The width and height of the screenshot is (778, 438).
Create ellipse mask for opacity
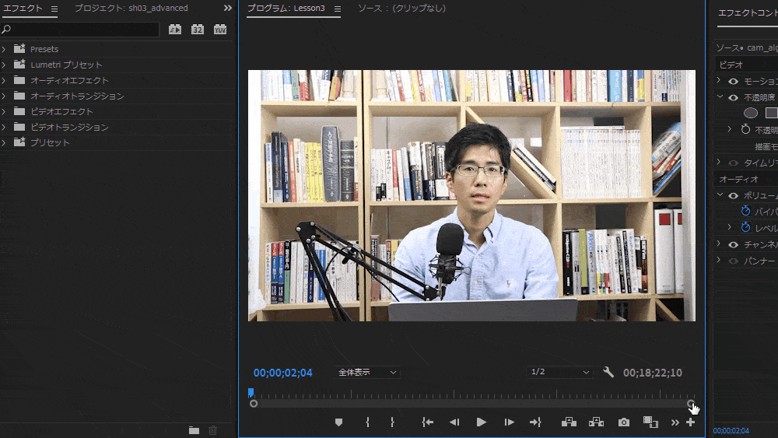click(751, 113)
